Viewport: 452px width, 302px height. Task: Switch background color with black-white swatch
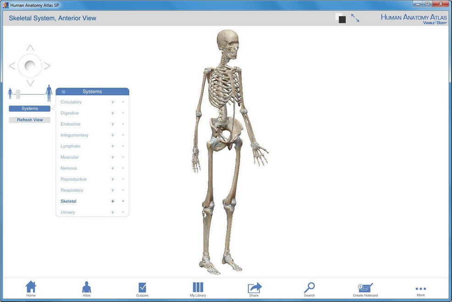341,18
